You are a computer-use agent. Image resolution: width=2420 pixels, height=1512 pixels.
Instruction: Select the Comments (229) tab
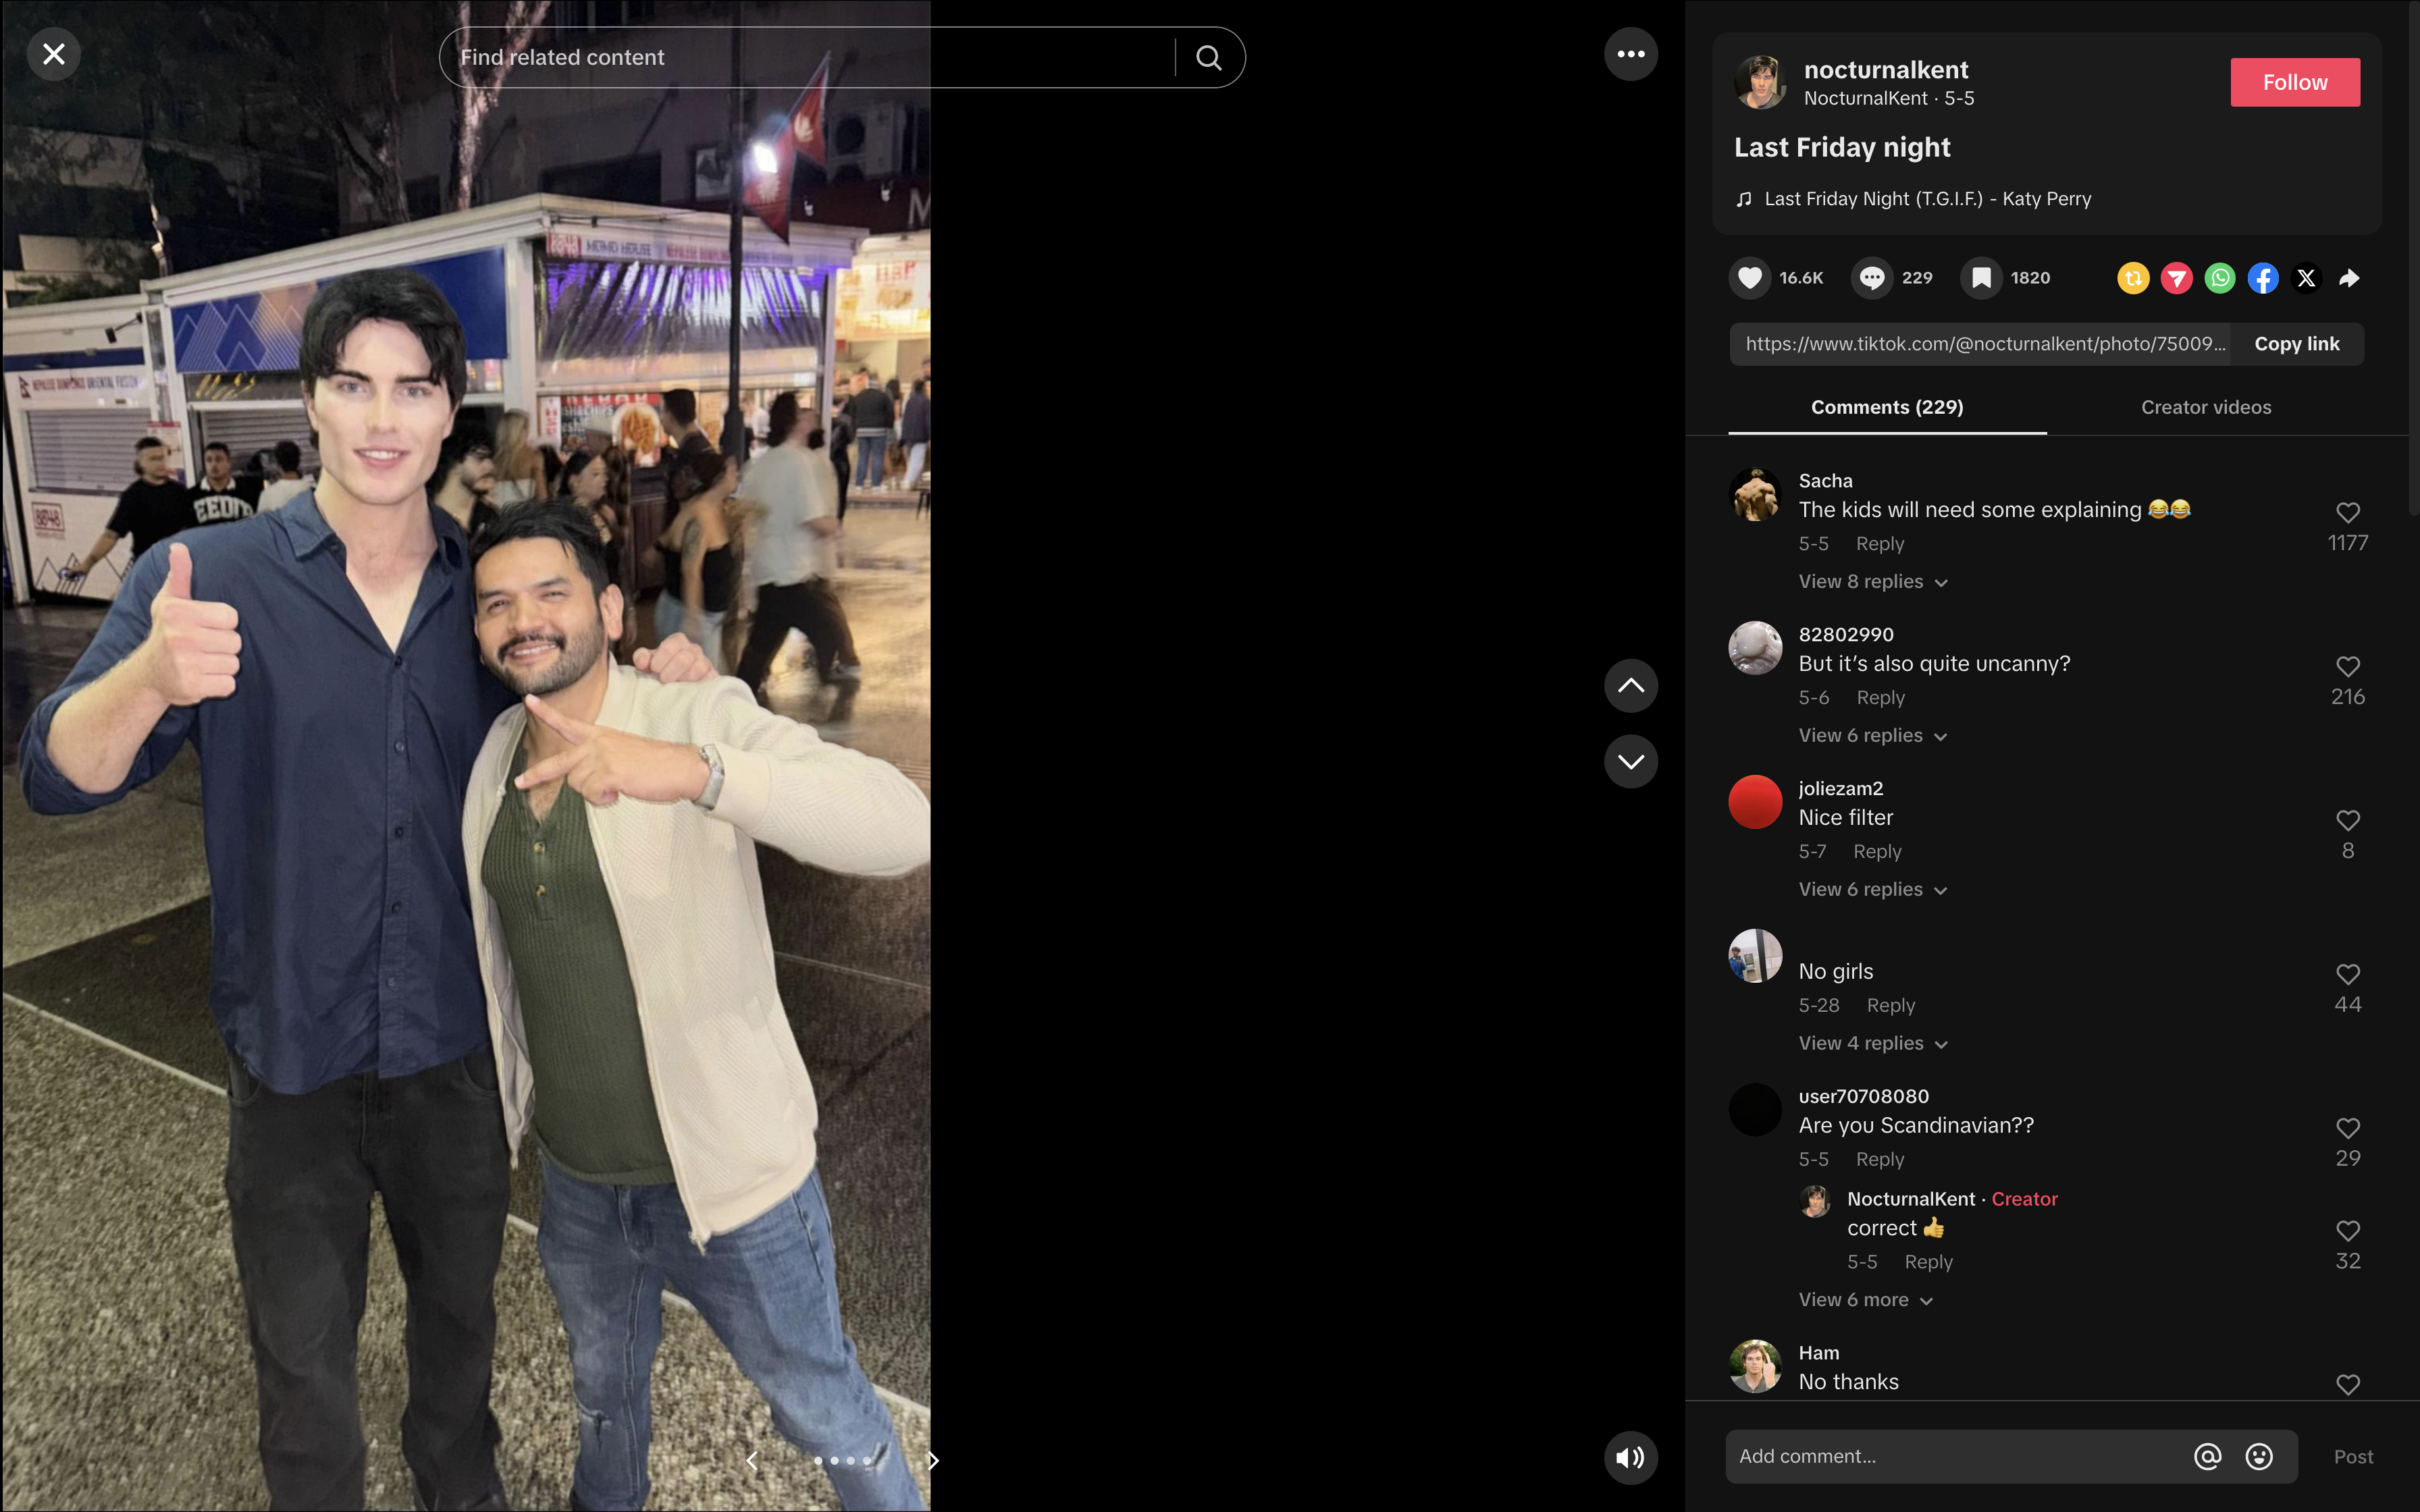tap(1886, 407)
